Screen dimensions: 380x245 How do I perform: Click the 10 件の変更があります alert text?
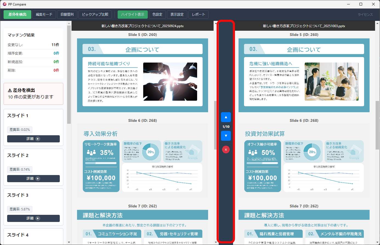31,97
